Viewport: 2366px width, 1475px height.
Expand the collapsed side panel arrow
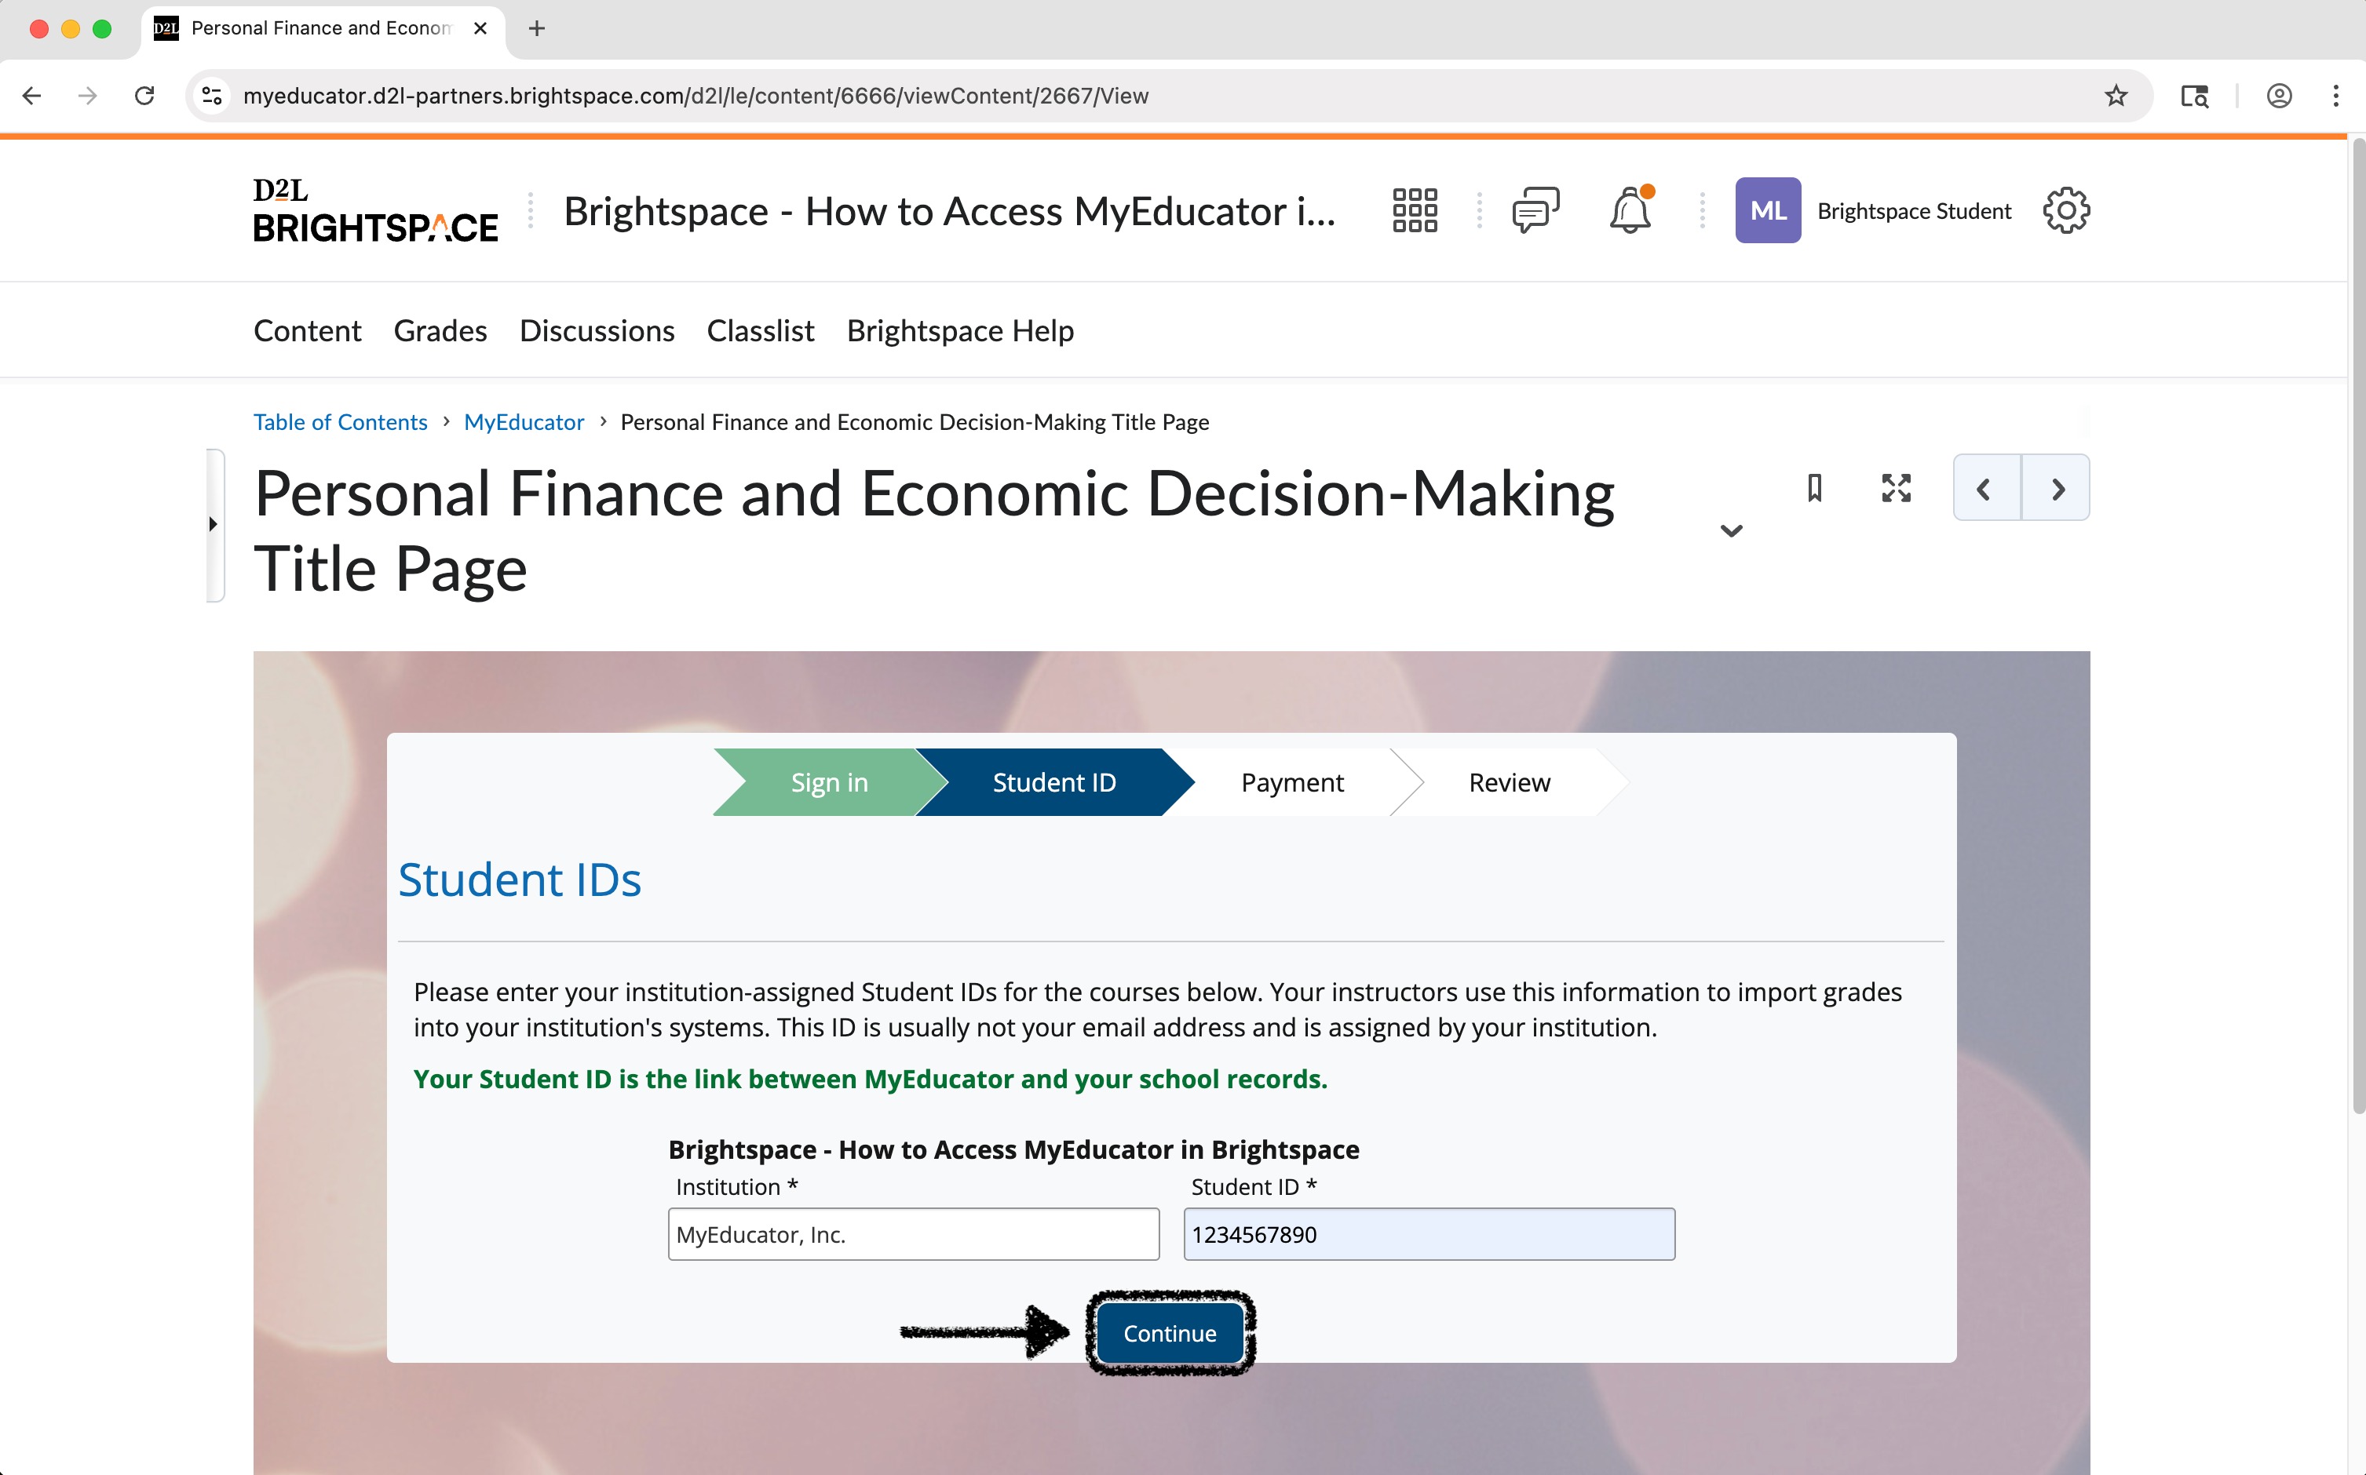pyautogui.click(x=214, y=525)
